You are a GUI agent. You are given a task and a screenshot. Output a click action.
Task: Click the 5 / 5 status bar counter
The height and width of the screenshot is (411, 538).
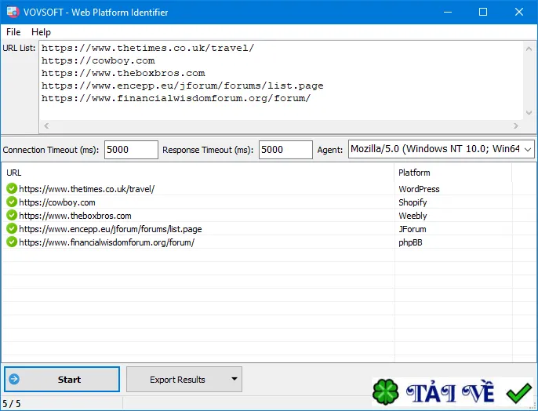(11, 403)
